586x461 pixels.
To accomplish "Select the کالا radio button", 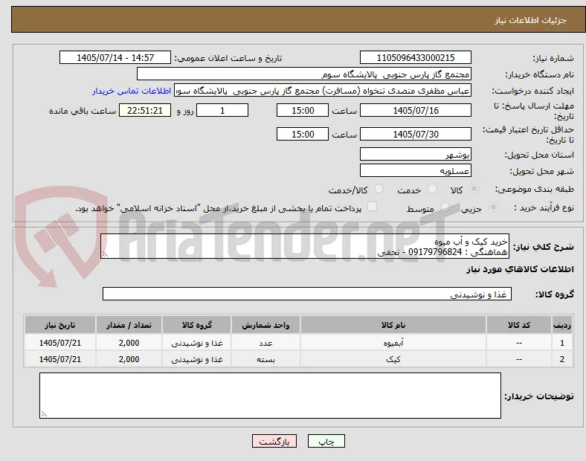I will coord(474,189).
